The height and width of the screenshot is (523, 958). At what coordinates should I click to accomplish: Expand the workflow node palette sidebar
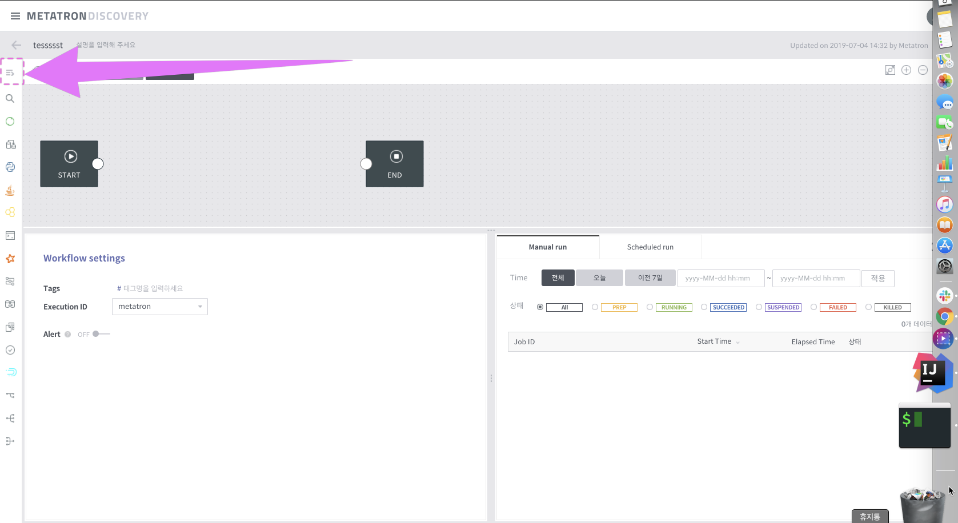11,72
